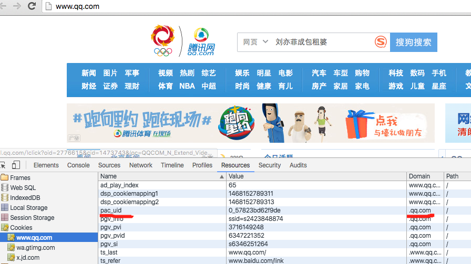
Task: Open the Elements tab
Action: 46,165
